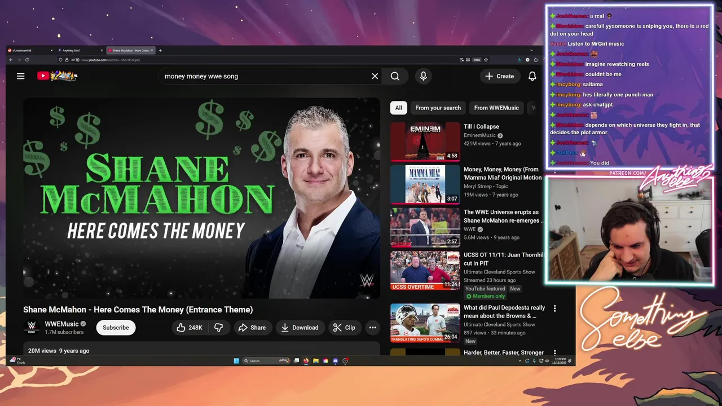Open a new browser tab
Viewport: 722px width, 406px height.
[160, 50]
